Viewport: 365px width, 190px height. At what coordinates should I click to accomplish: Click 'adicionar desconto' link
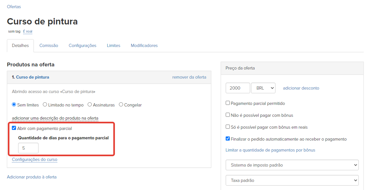coord(301,88)
